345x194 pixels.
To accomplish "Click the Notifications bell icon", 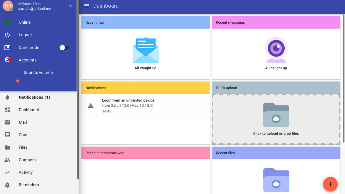I will (x=7, y=97).
